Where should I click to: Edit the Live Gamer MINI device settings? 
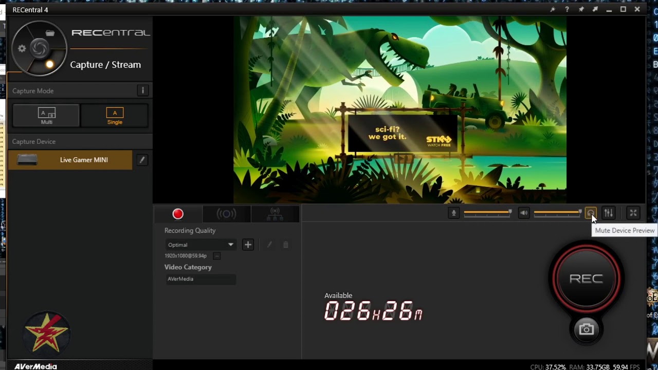coord(142,160)
